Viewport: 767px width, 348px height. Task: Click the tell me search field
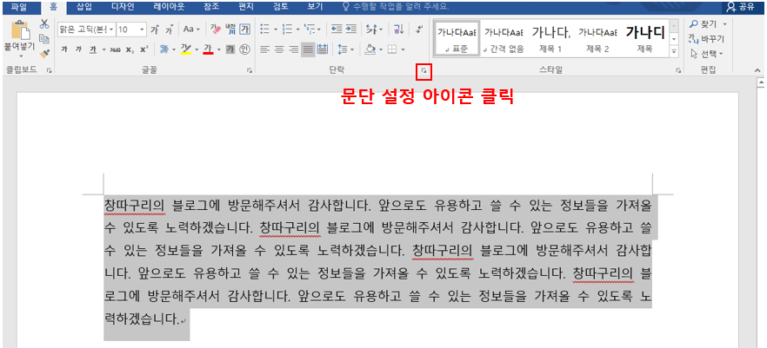pos(397,7)
